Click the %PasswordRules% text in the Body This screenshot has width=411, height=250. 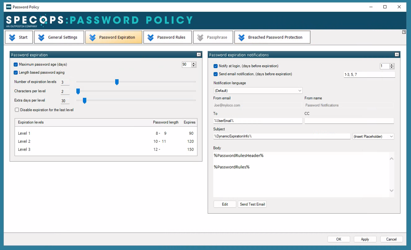click(x=232, y=167)
